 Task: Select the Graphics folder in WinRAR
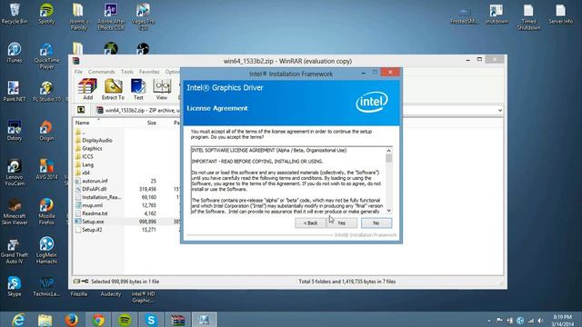92,148
